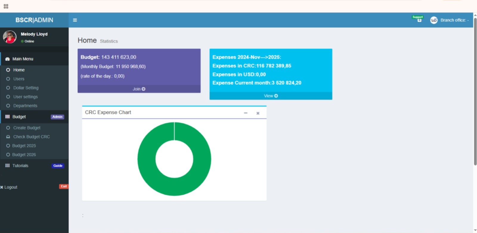Expand the Budget sidebar section
Image resolution: width=477 pixels, height=233 pixels.
click(x=19, y=117)
